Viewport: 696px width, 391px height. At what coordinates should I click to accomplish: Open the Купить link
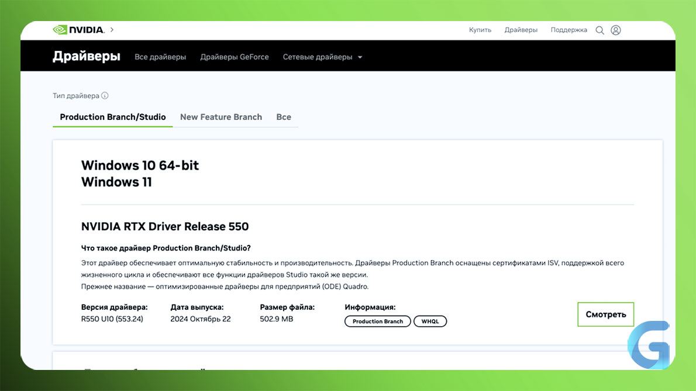coord(480,30)
